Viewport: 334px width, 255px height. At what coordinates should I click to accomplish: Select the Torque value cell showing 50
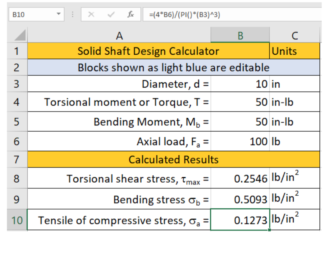pos(240,102)
